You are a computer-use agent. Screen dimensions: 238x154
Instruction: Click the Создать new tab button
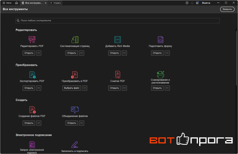click(x=56, y=3)
